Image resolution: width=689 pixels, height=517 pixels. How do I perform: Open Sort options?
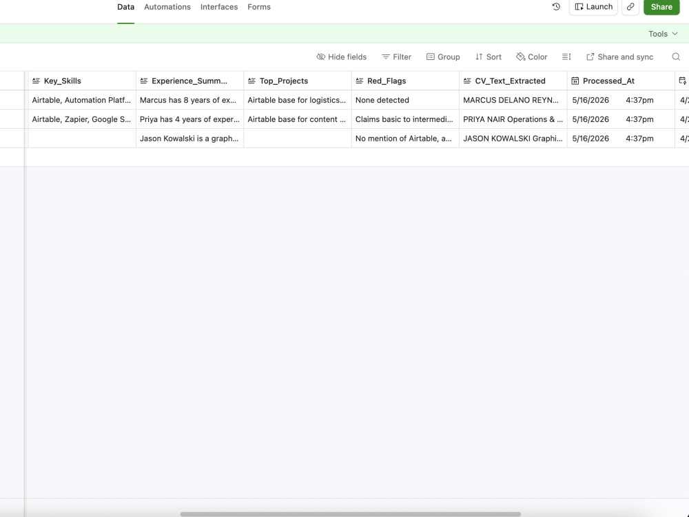(489, 57)
